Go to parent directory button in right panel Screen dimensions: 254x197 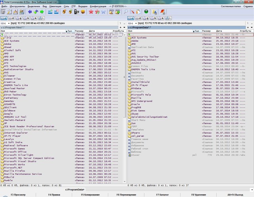(252, 23)
